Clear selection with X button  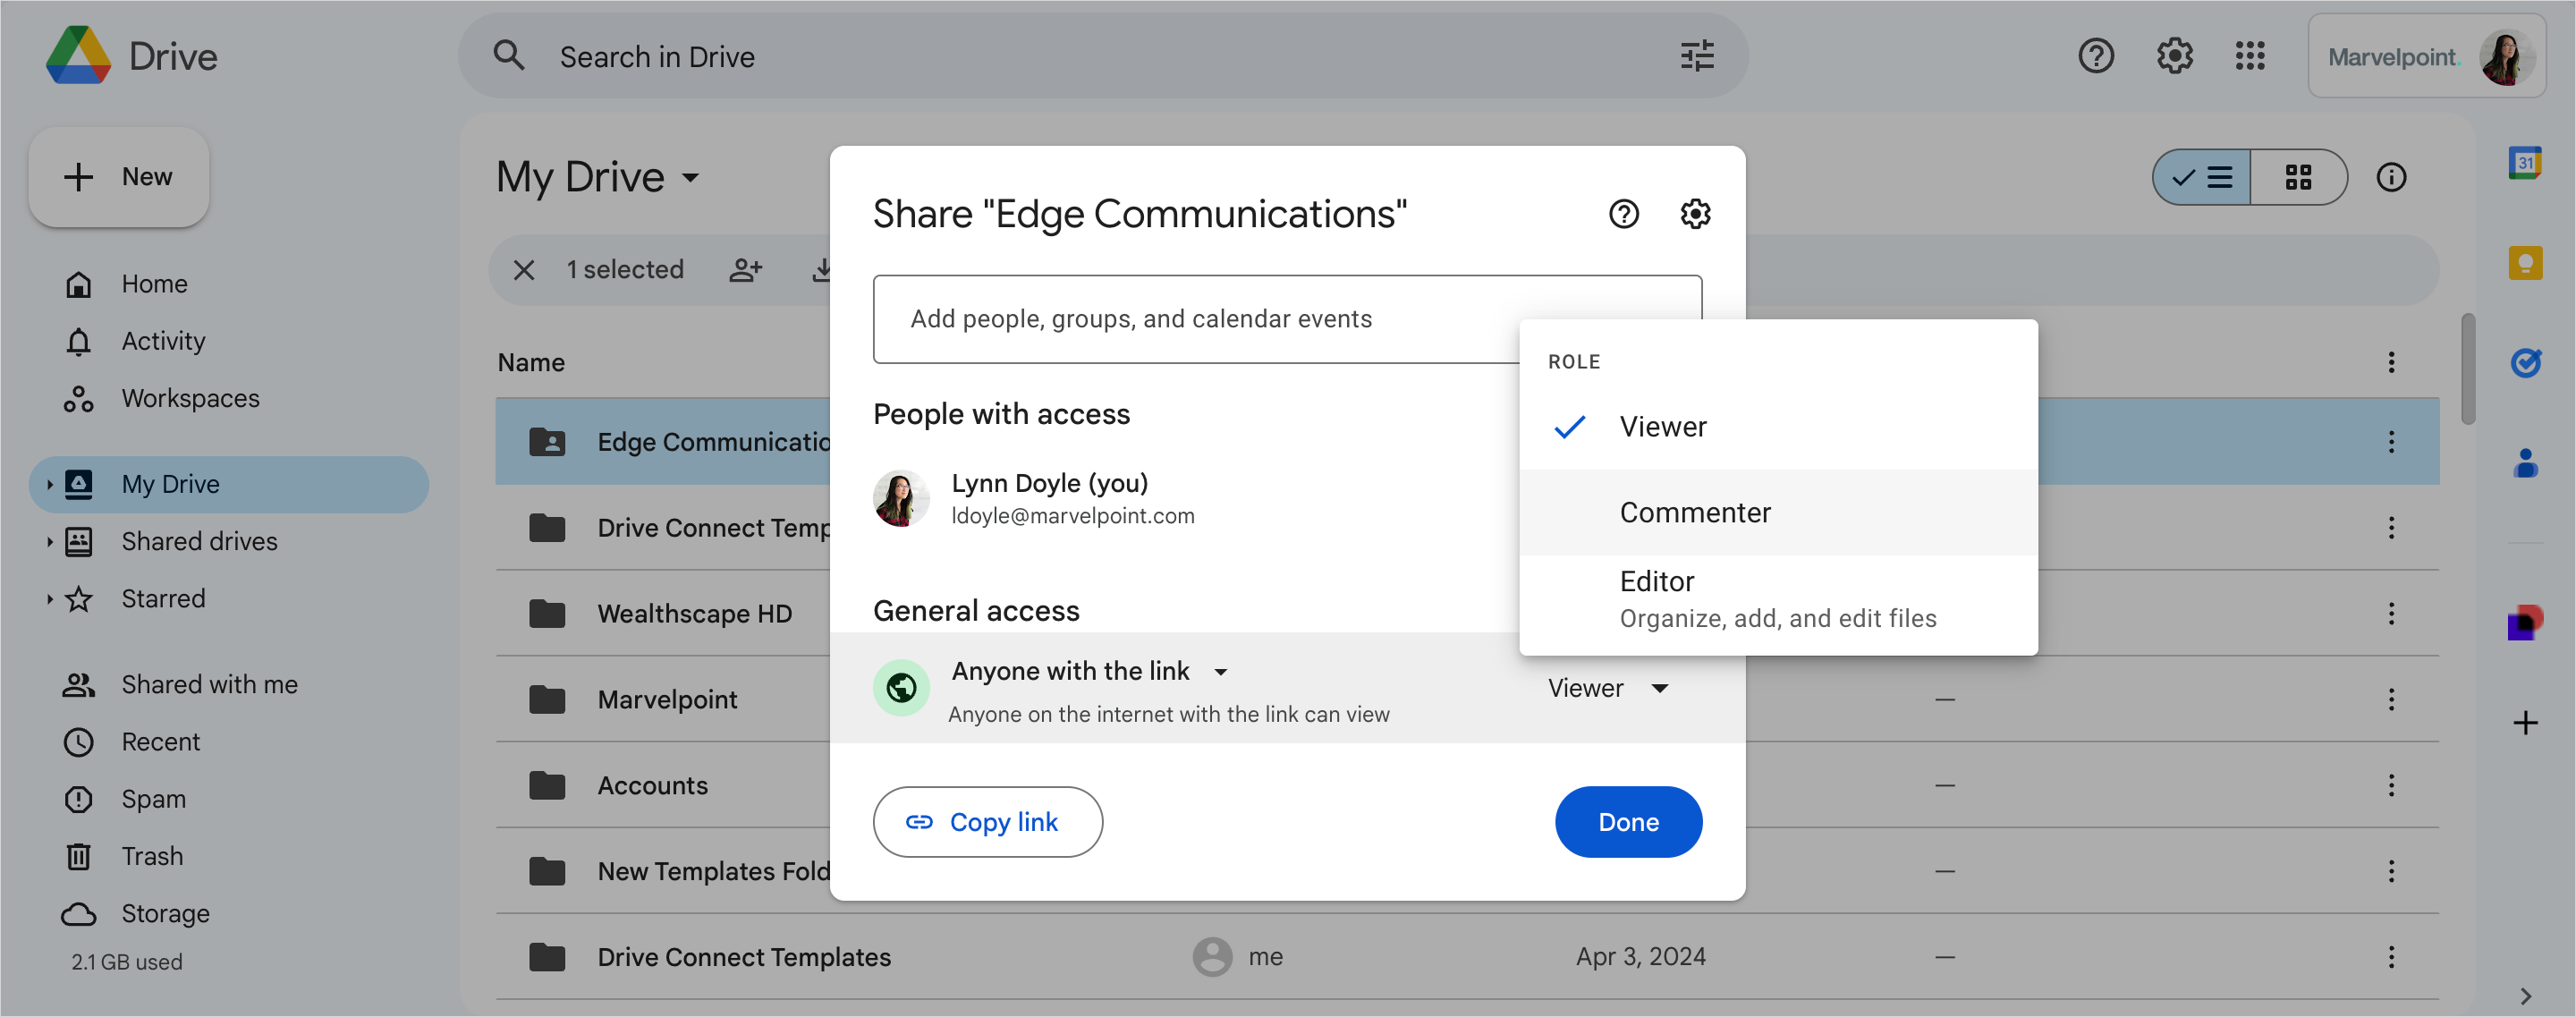(524, 270)
